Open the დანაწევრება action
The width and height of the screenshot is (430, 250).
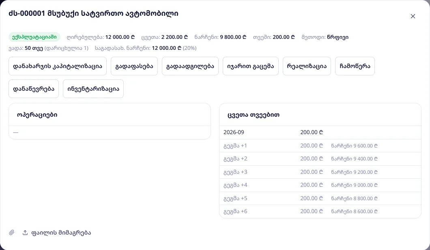[34, 89]
